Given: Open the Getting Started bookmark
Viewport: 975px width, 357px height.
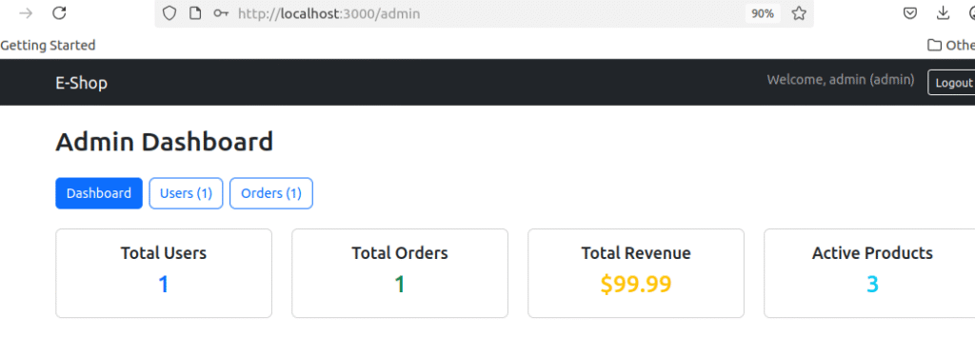Looking at the screenshot, I should (48, 46).
